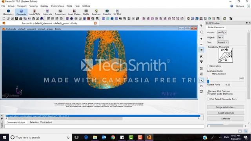Open Microsoft Edge from the taskbar

(86, 137)
